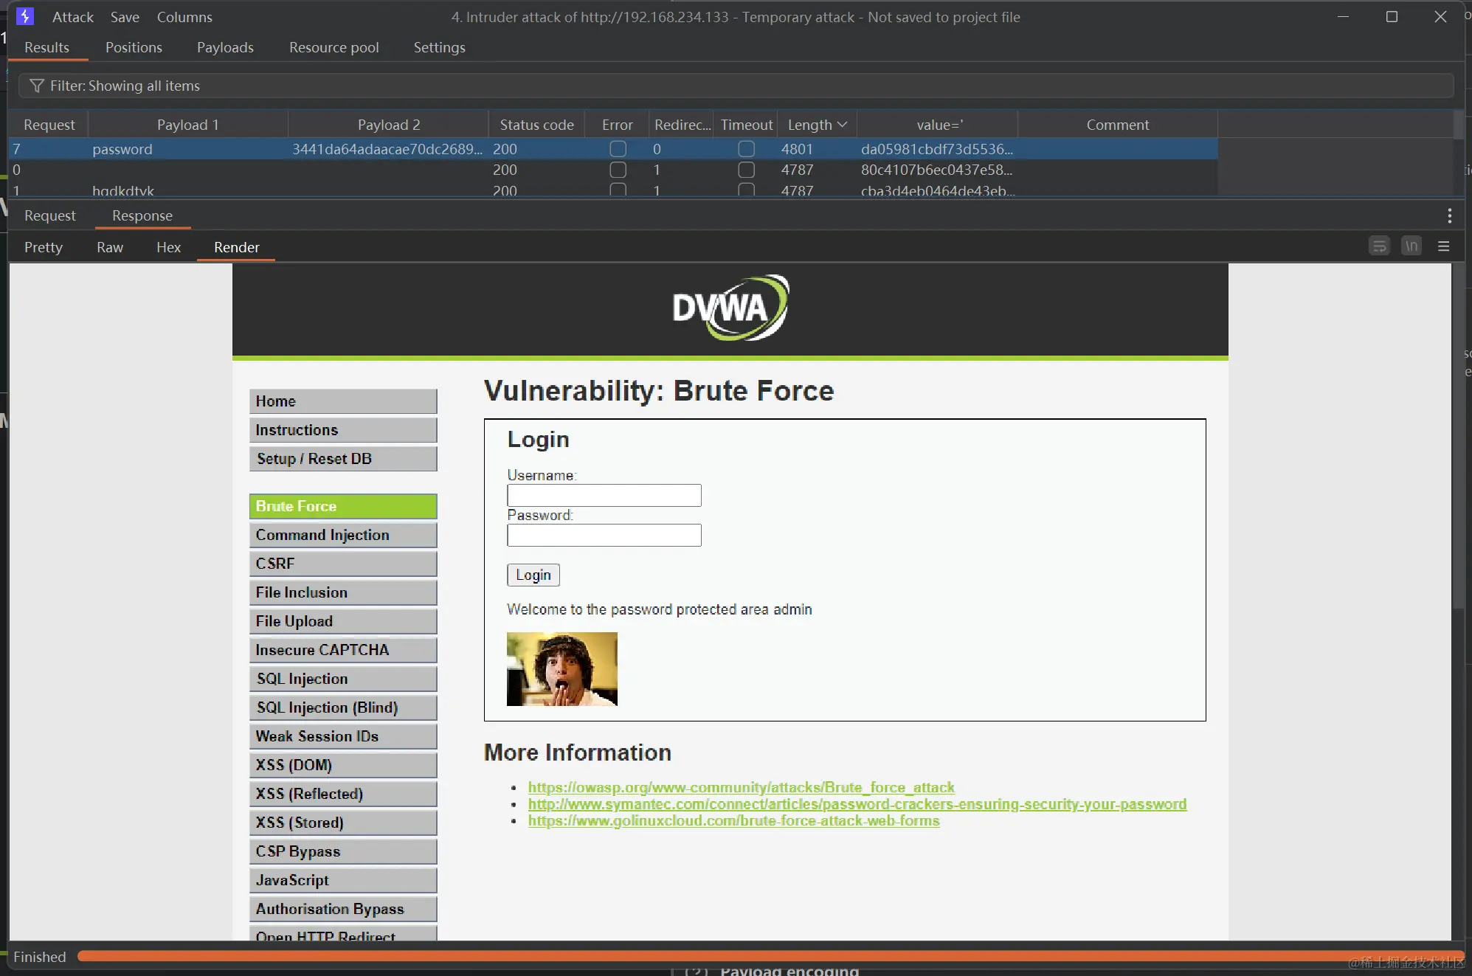Click the Payload 2 column header

[388, 125]
